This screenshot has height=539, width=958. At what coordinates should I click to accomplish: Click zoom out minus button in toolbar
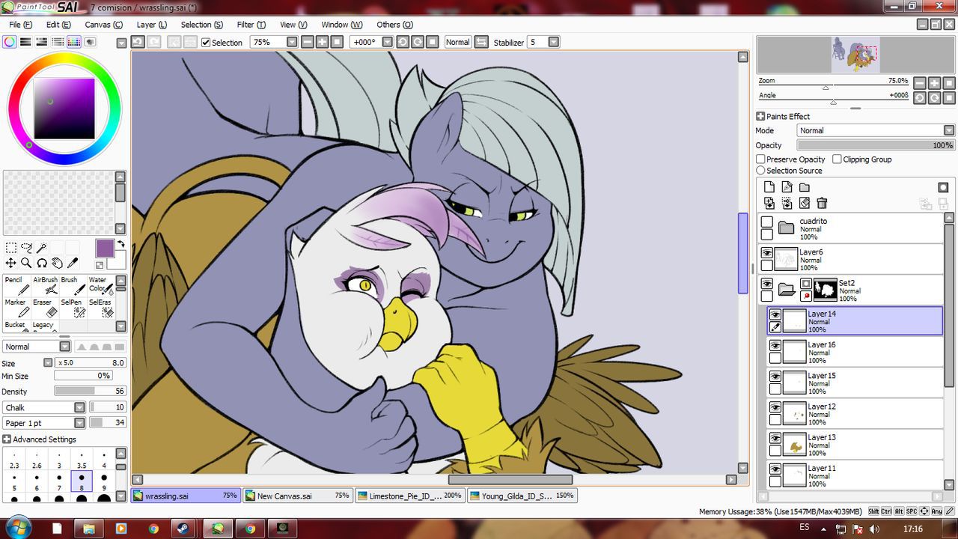(308, 42)
